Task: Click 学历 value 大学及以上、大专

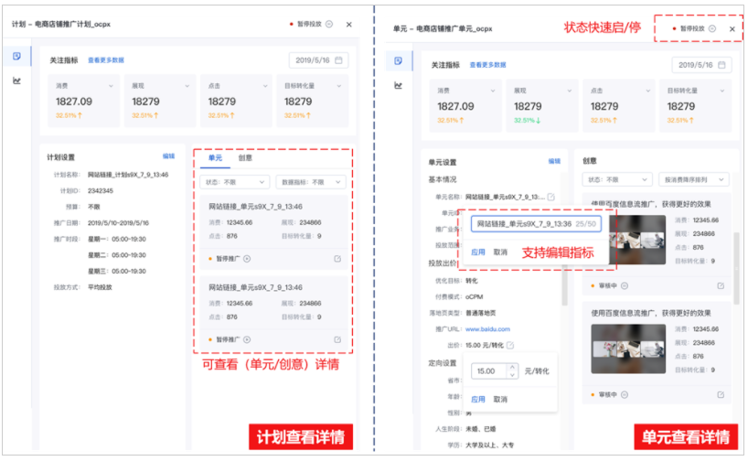Action: pyautogui.click(x=489, y=445)
